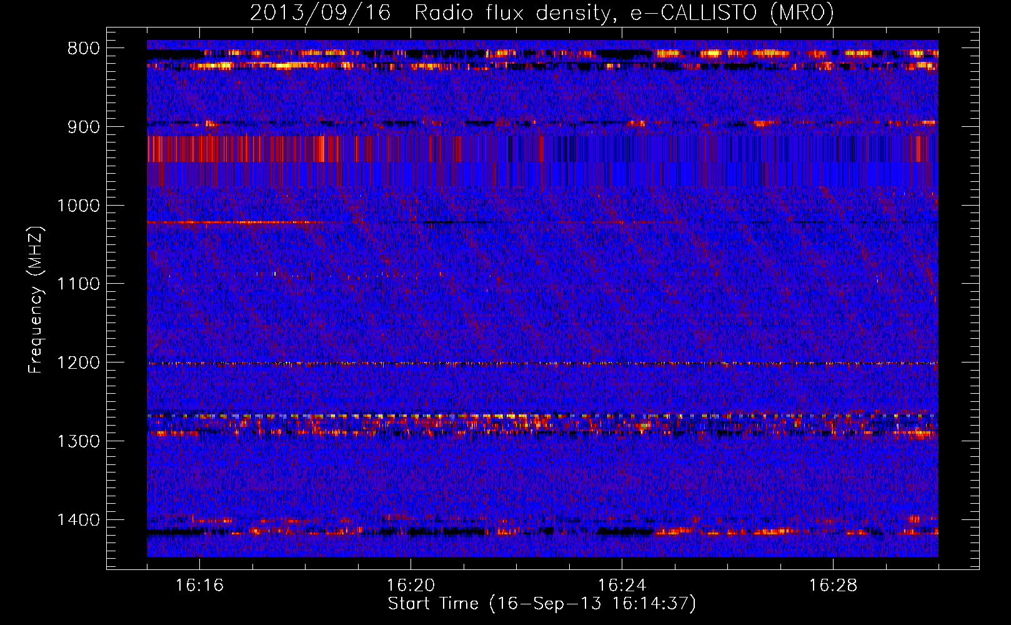Click the 16:16 time tick label
This screenshot has width=1011, height=625.
click(x=199, y=586)
